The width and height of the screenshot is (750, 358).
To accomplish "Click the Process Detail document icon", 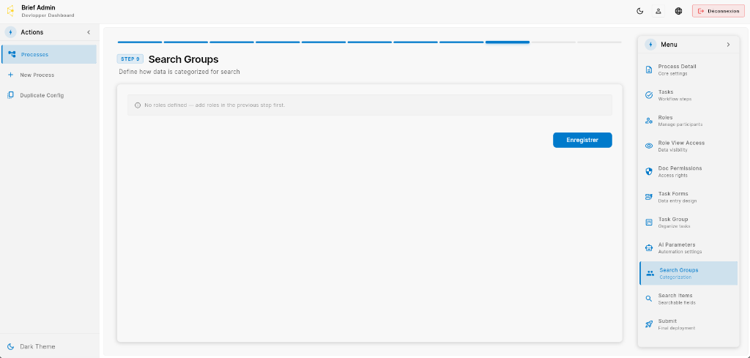I will (649, 70).
